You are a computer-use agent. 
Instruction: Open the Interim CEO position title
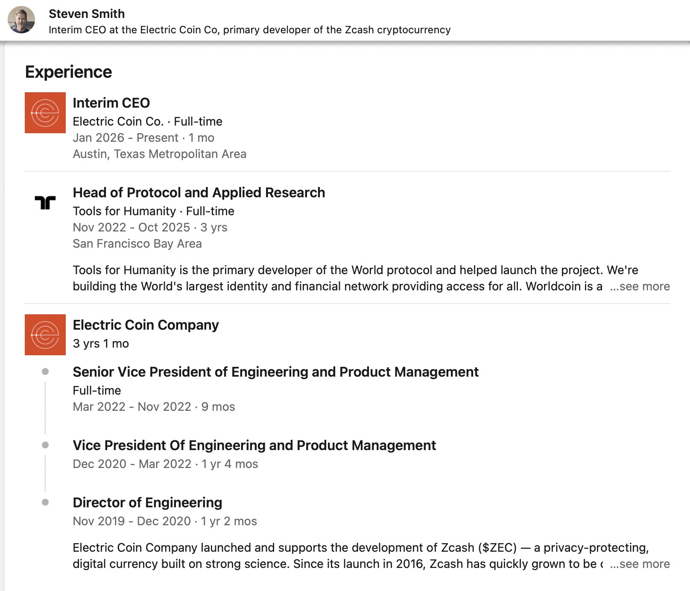(x=111, y=103)
